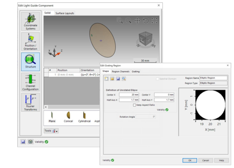234x168 pixels.
Task: Click the Center X input field
Action: (x=129, y=95)
